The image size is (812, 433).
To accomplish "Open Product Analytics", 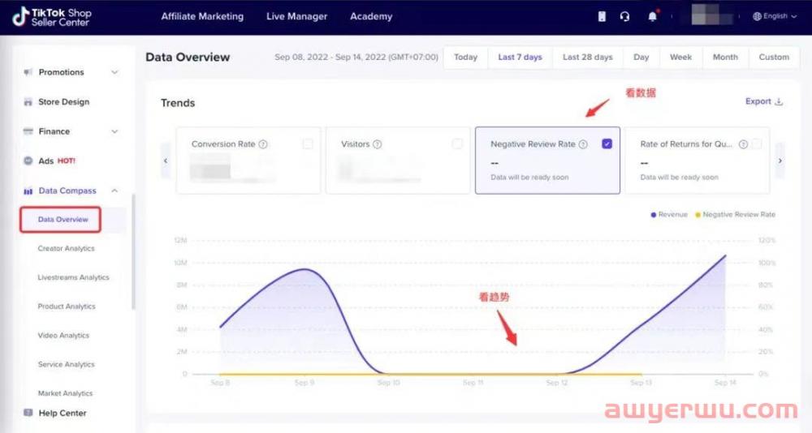I will (67, 307).
